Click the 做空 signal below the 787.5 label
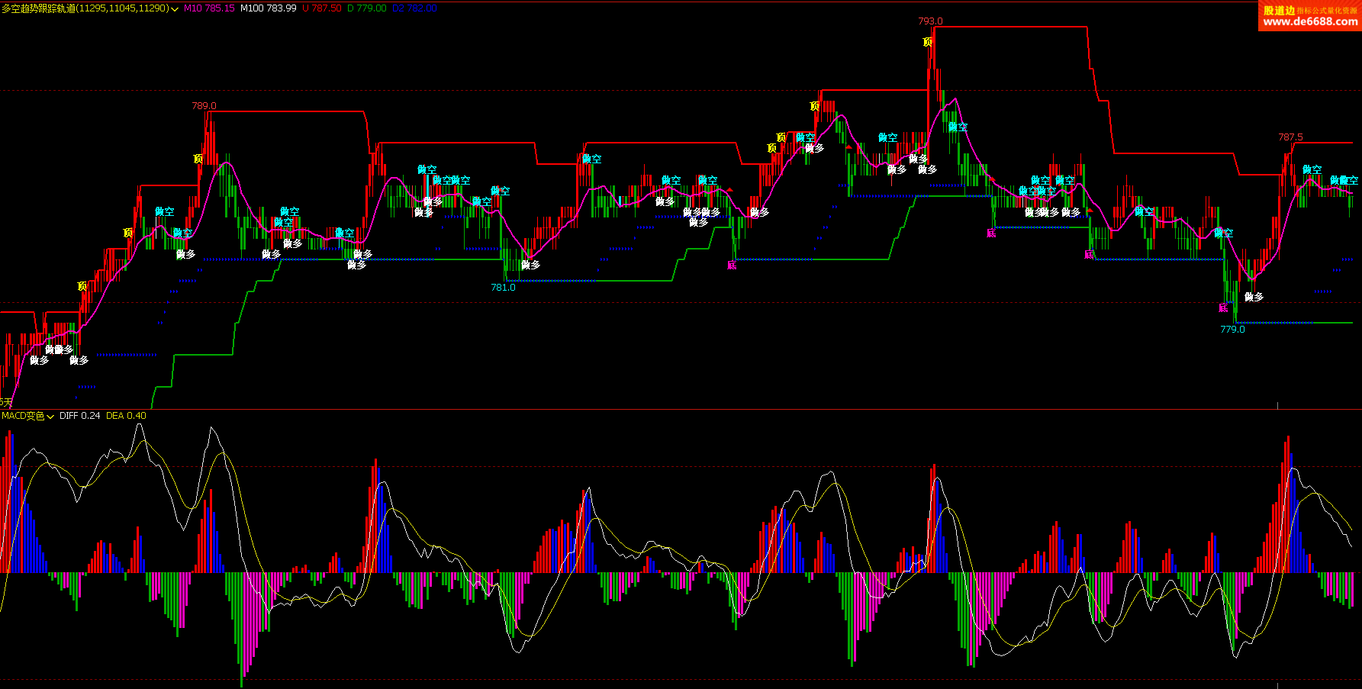 pyautogui.click(x=1312, y=169)
